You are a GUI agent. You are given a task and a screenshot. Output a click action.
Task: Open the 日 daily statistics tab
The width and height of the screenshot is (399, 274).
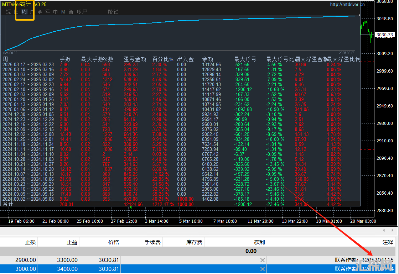[16, 12]
